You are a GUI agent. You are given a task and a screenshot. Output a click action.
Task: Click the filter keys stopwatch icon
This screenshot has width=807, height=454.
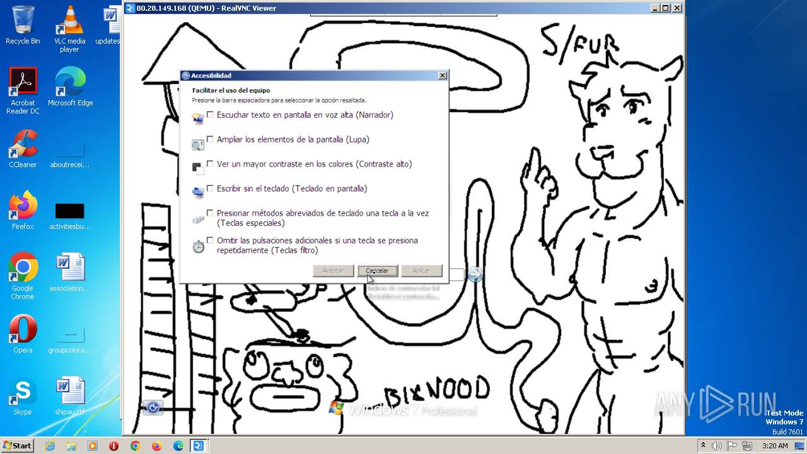click(x=198, y=246)
